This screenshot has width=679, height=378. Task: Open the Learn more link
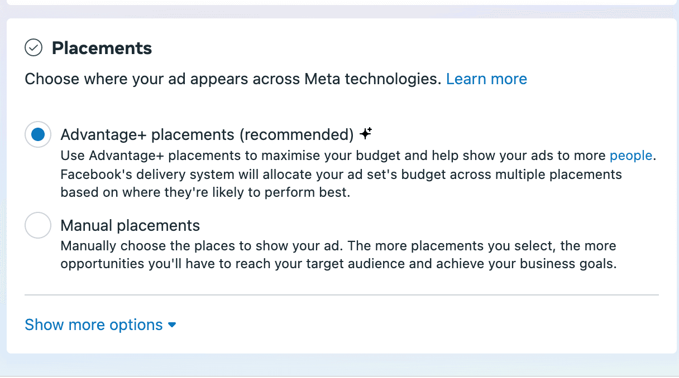tap(486, 79)
